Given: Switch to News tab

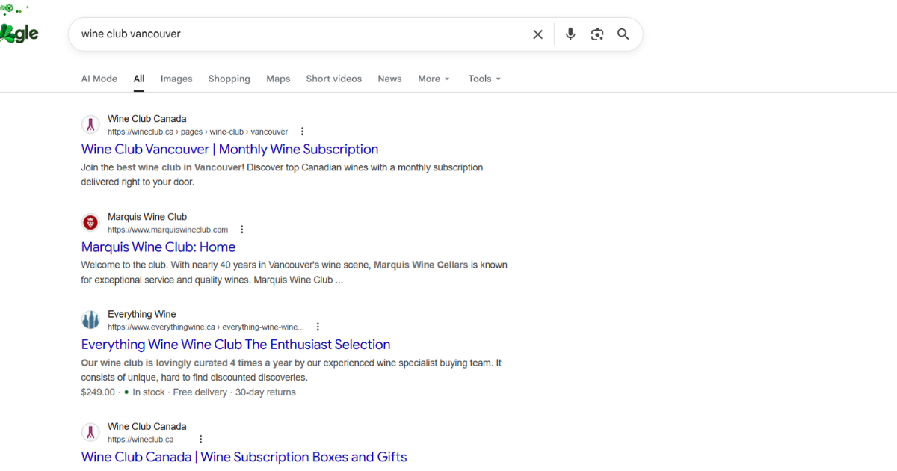Looking at the screenshot, I should pos(389,78).
